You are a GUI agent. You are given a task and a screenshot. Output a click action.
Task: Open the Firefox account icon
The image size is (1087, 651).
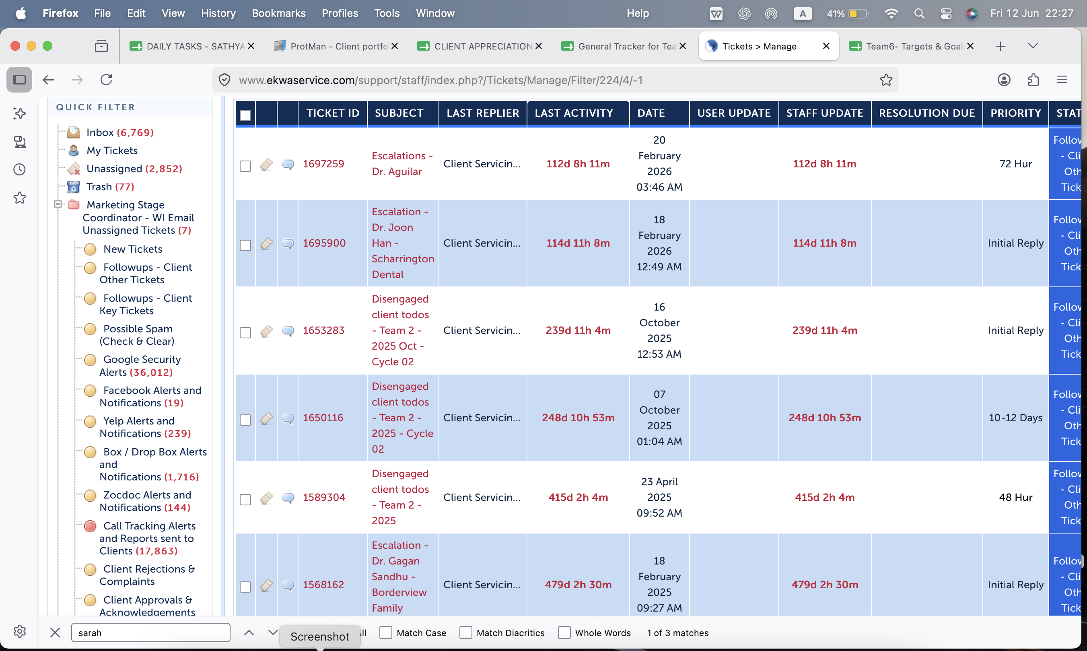coord(1004,80)
